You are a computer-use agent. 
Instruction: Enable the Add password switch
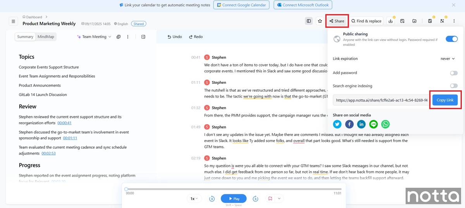click(453, 73)
